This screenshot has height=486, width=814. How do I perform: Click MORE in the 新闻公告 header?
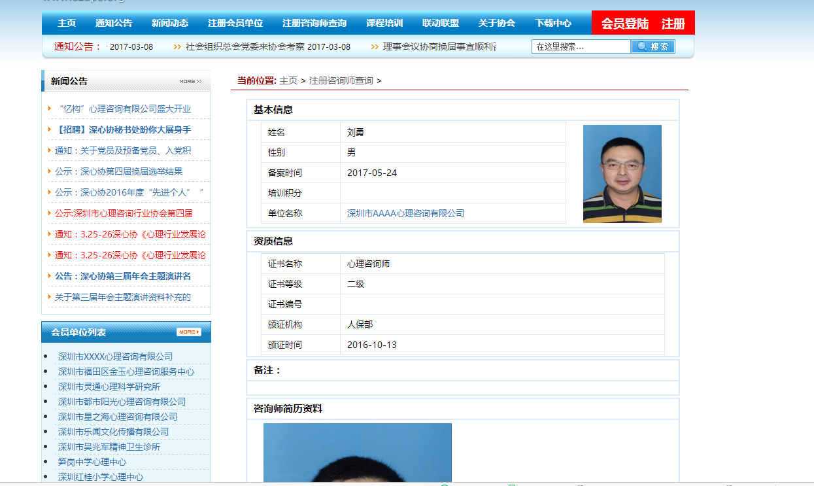[190, 82]
